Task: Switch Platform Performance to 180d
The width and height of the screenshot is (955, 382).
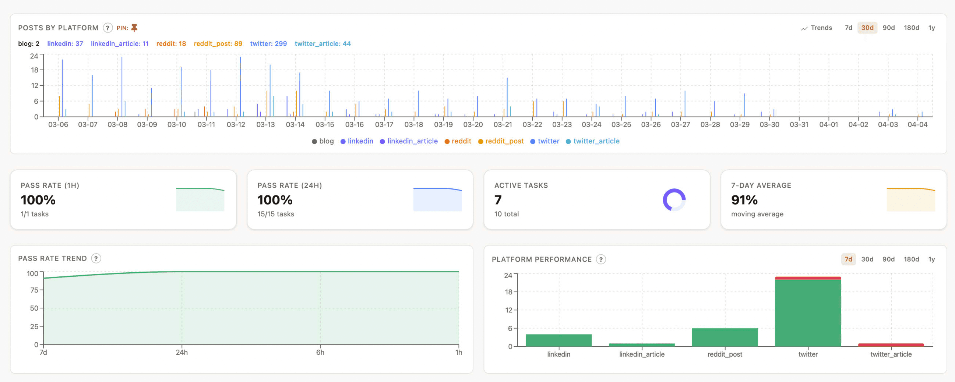Action: pos(912,259)
